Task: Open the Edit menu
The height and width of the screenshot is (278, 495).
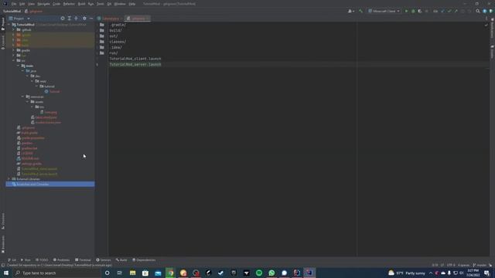Action: (22, 4)
